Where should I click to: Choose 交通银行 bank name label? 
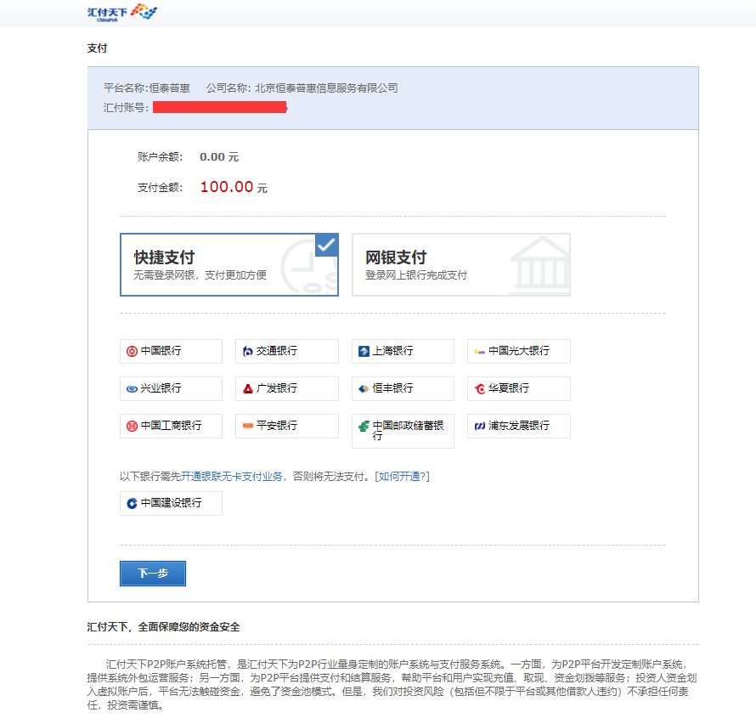point(277,351)
